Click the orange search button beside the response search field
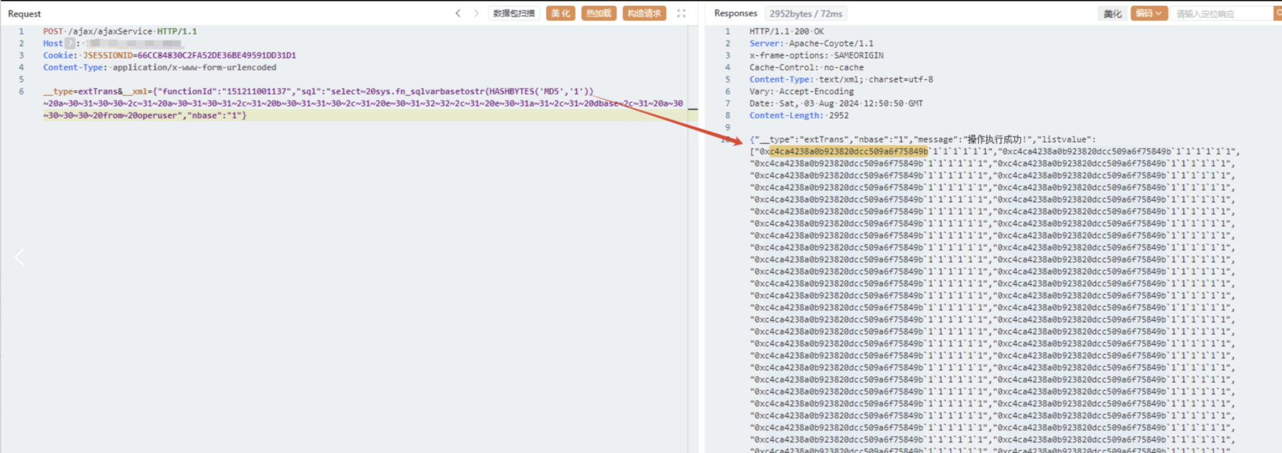The image size is (1282, 453). point(1277,13)
